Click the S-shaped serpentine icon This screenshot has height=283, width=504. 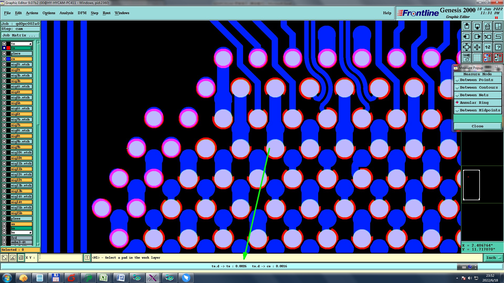498,37
